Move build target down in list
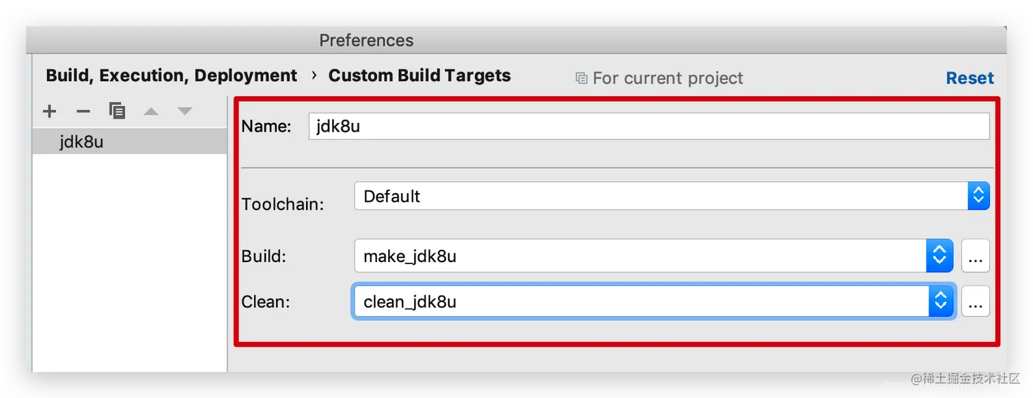This screenshot has height=398, width=1033. [x=184, y=111]
